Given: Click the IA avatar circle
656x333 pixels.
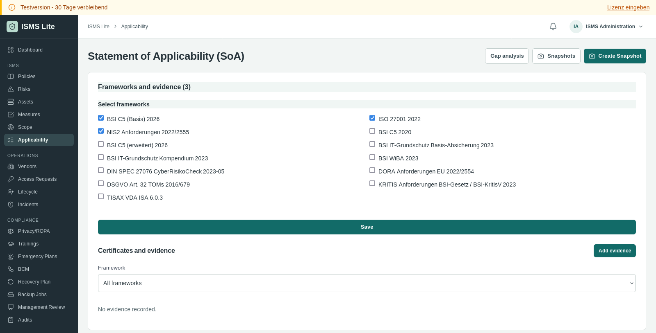Looking at the screenshot, I should [576, 27].
